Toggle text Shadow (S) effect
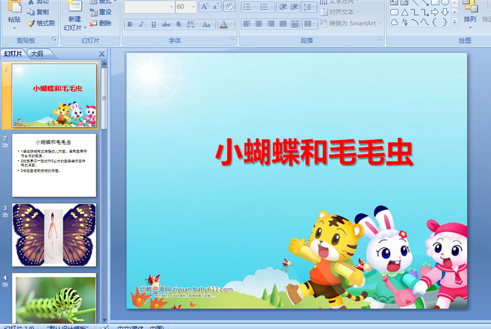The height and width of the screenshot is (329, 491). [178, 24]
